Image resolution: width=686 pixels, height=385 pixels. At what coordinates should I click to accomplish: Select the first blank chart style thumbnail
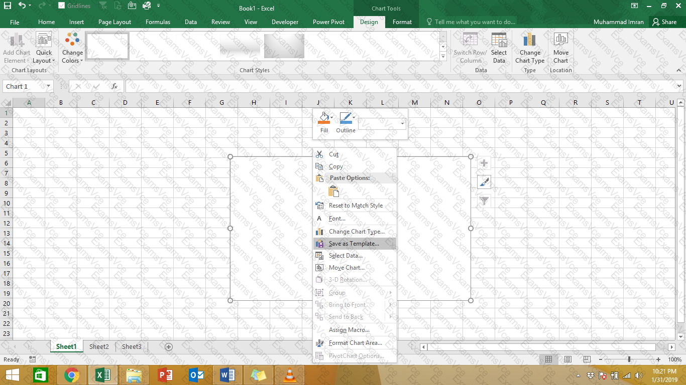(107, 46)
